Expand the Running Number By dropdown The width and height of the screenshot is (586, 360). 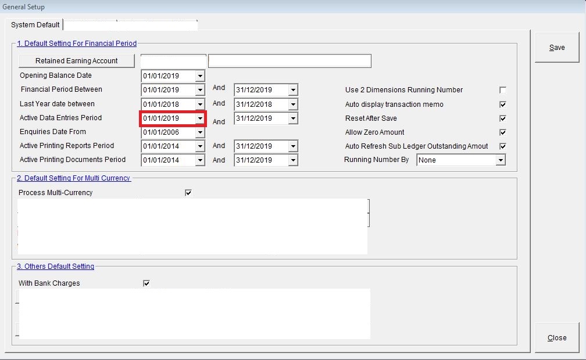[500, 160]
